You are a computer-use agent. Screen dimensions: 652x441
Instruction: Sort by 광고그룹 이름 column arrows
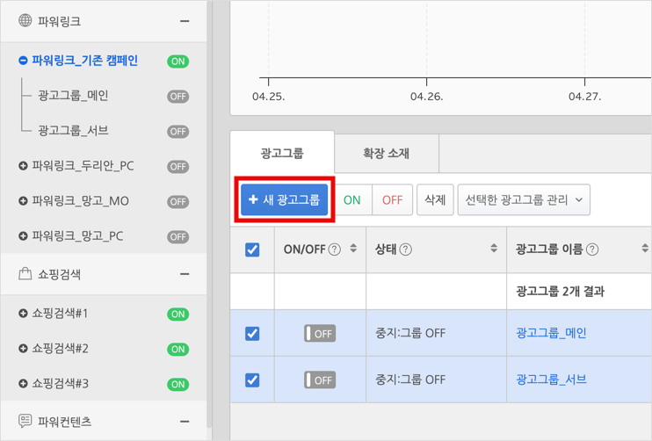645,248
